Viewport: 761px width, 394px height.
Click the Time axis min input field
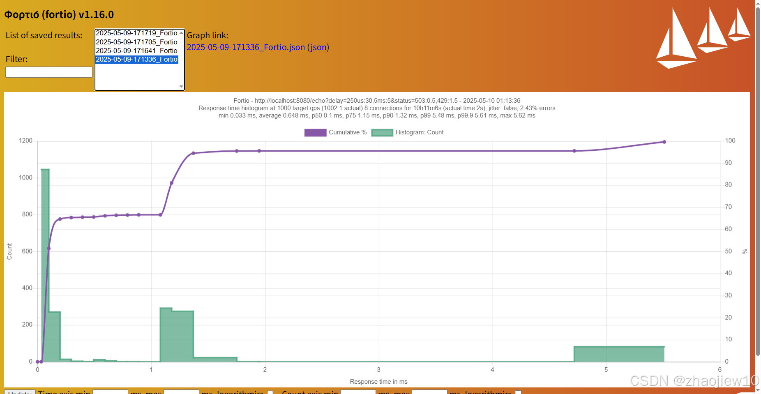point(111,392)
